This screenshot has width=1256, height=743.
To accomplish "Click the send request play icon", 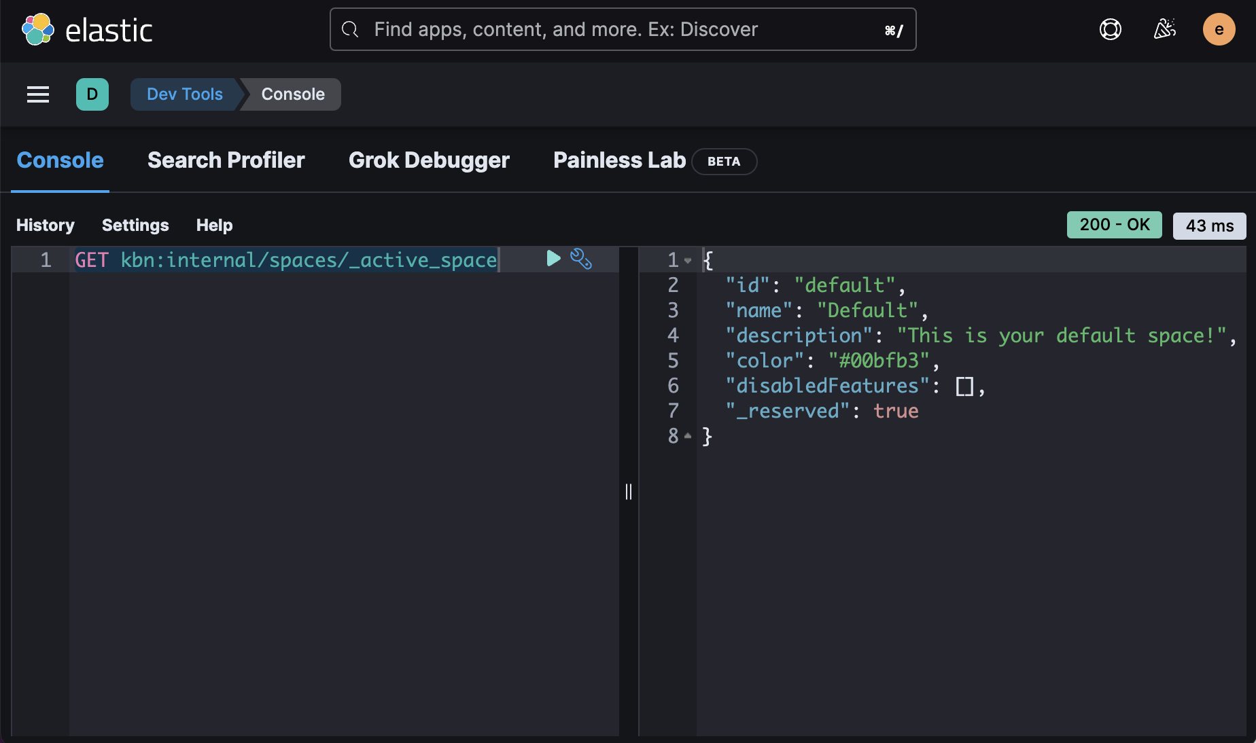I will tap(552, 259).
